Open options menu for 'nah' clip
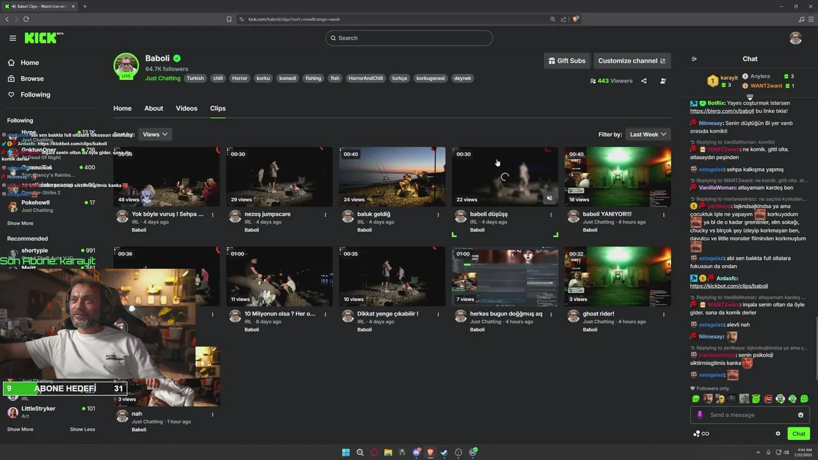The width and height of the screenshot is (818, 460). 213,414
